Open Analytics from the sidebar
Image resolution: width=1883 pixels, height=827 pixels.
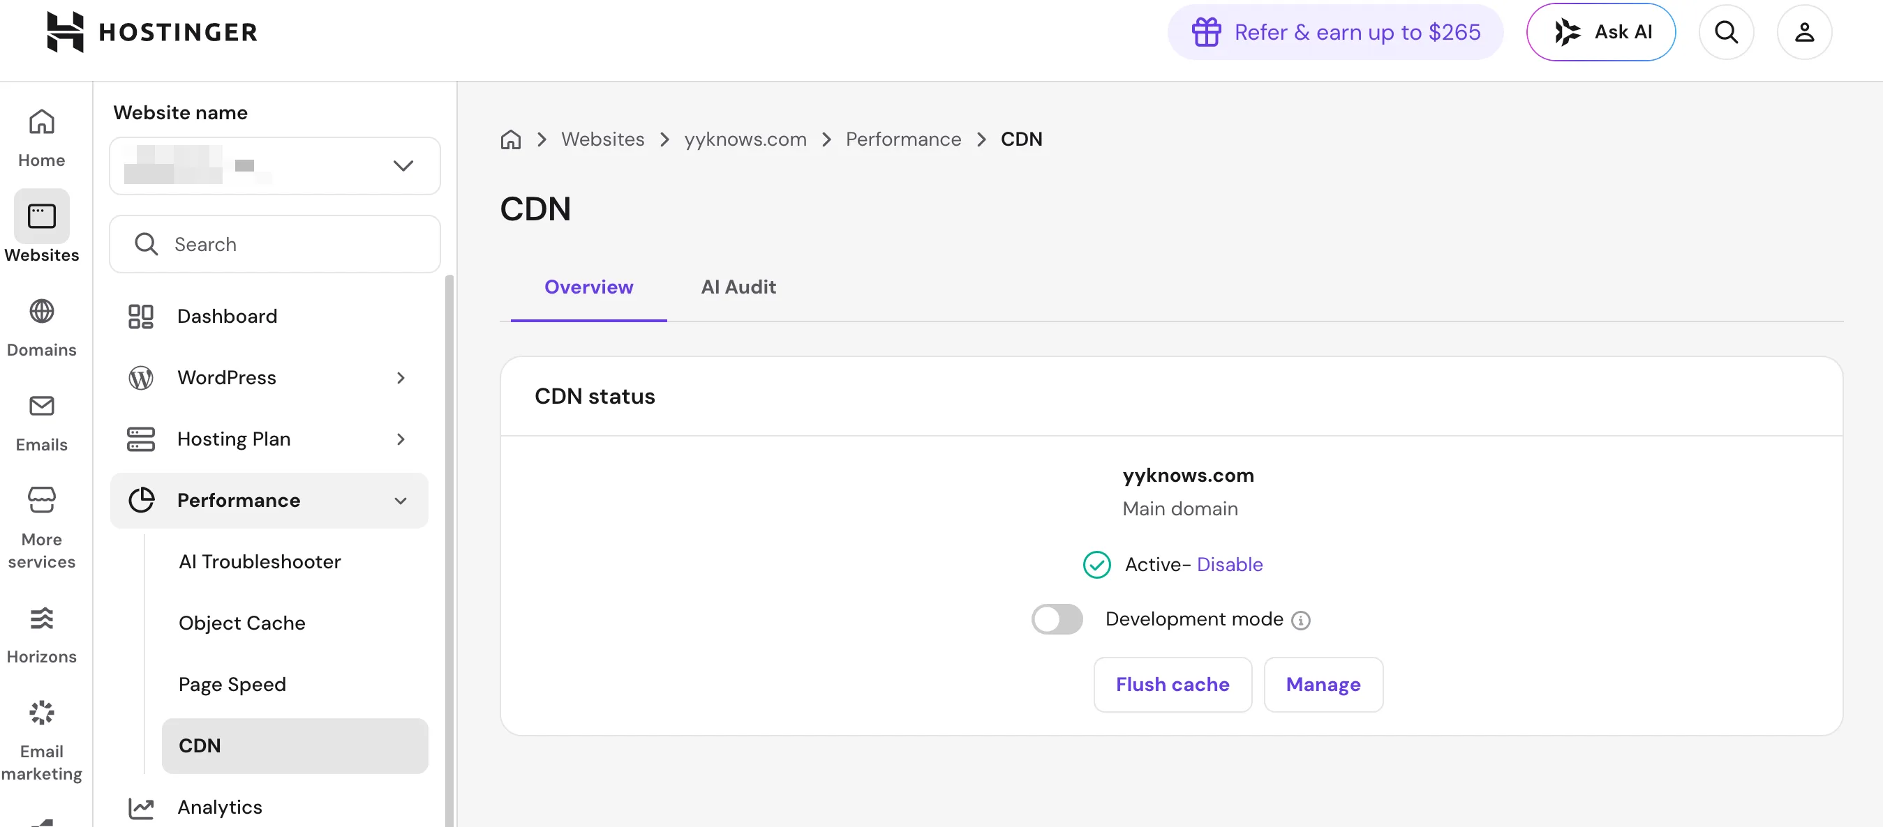click(x=269, y=807)
